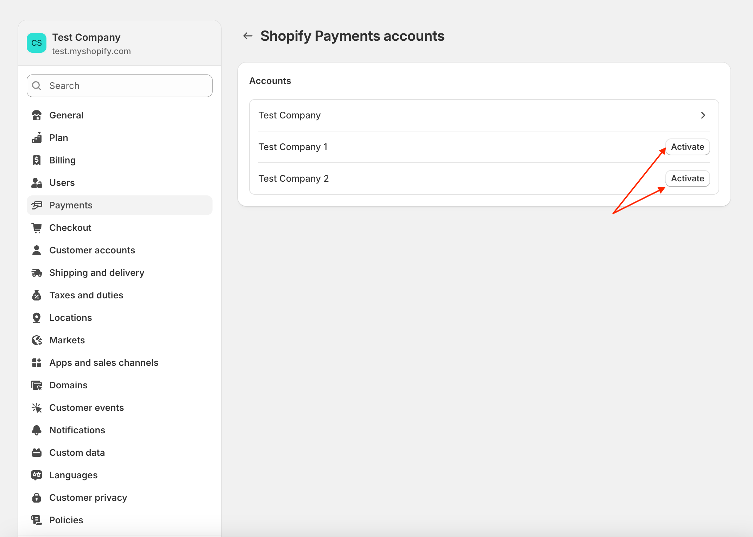Go to Users settings
753x537 pixels.
(120, 183)
